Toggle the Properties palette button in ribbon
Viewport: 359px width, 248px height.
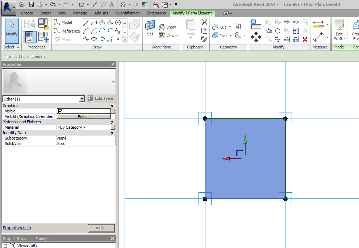click(x=29, y=37)
